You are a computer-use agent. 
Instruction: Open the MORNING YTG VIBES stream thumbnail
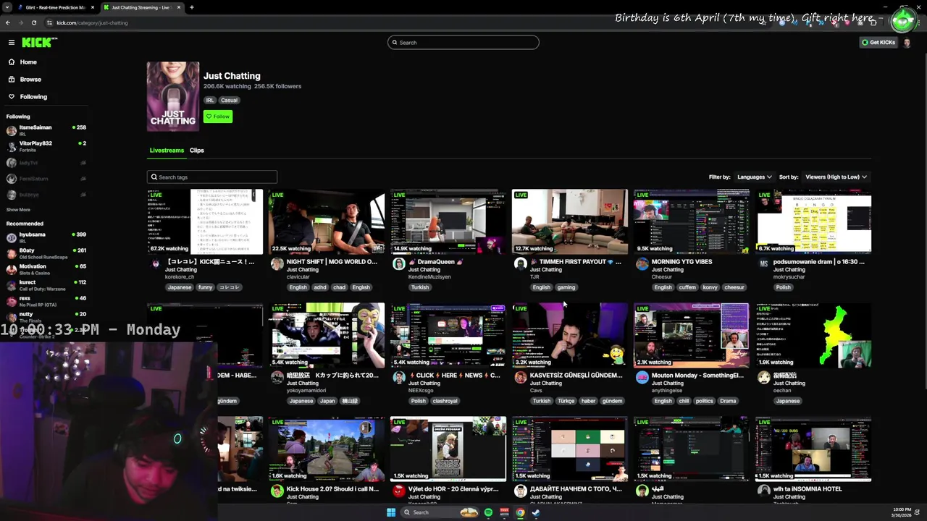[692, 221]
